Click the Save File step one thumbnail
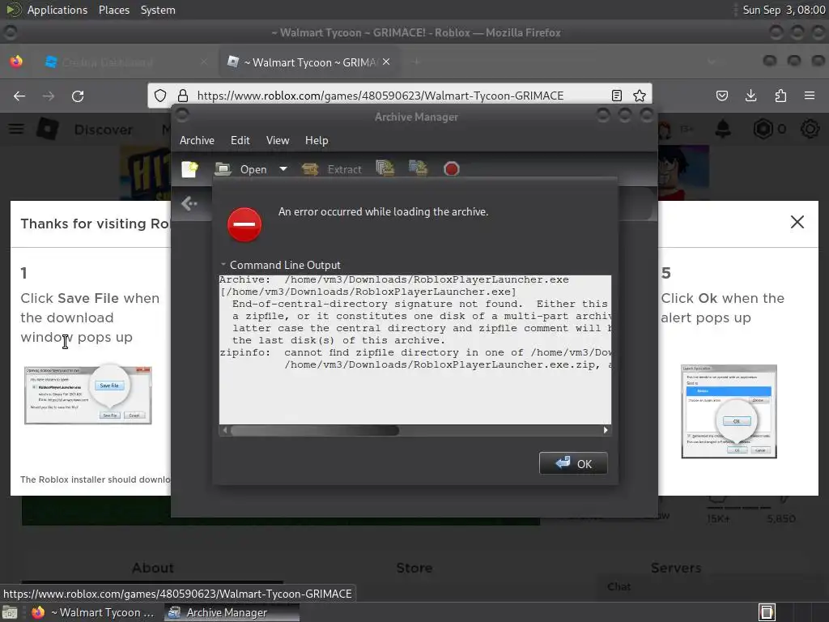829x622 pixels. click(x=88, y=394)
